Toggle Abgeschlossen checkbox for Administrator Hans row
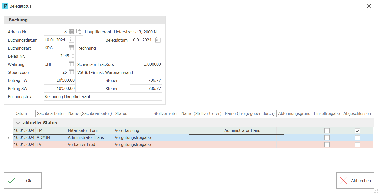This screenshot has height=193, width=378. tap(357, 138)
